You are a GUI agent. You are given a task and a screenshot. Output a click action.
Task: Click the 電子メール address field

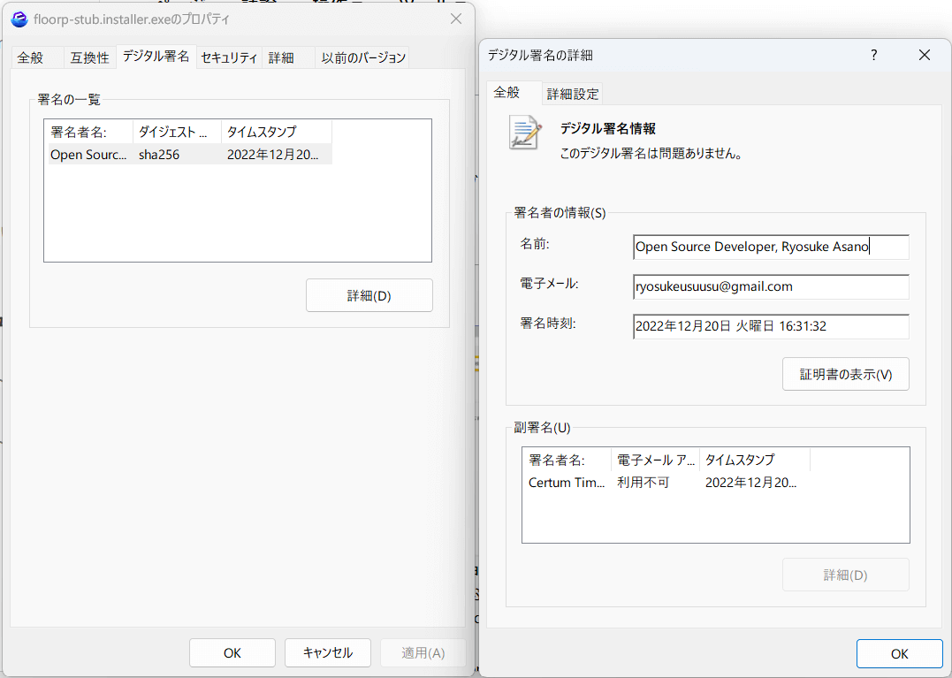(770, 287)
